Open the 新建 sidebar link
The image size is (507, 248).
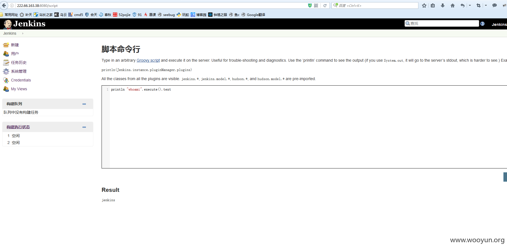(x=15, y=45)
